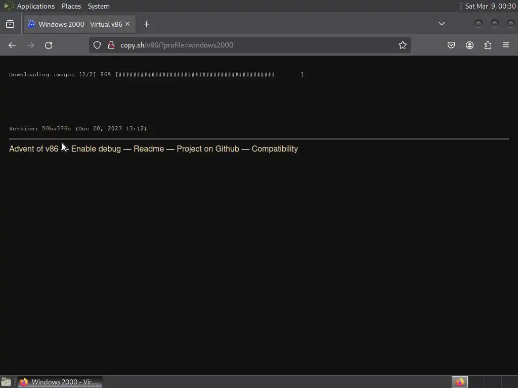Open the Readme link

coord(149,149)
